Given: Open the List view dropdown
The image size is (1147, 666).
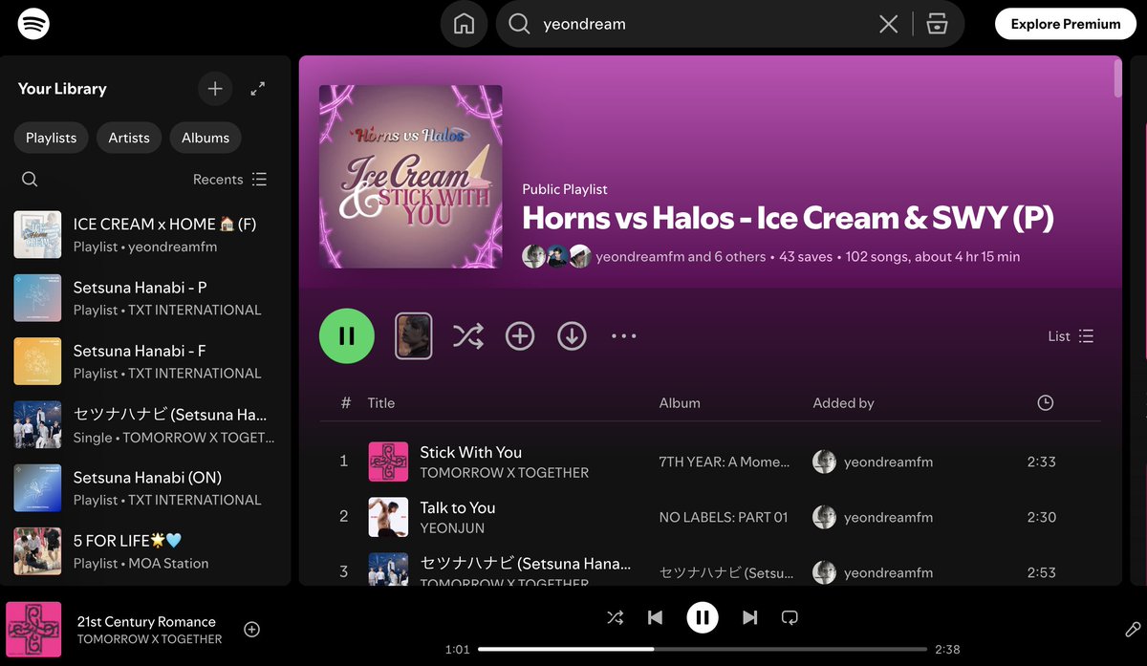Looking at the screenshot, I should tap(1071, 336).
